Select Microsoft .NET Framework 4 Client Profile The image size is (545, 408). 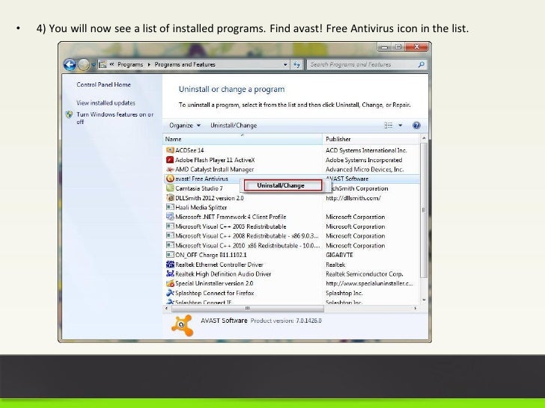point(291,217)
